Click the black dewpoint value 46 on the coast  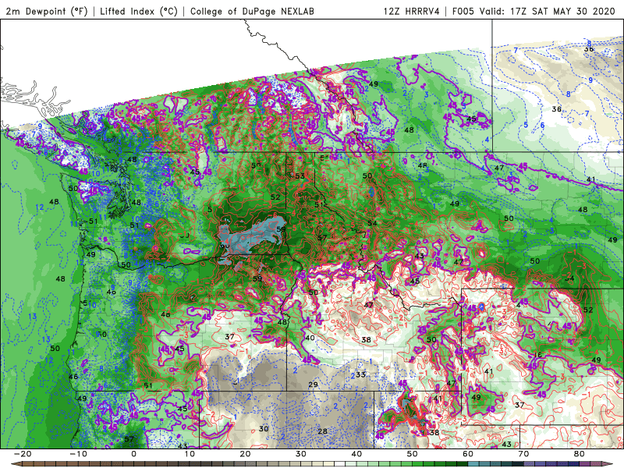[x=73, y=377]
